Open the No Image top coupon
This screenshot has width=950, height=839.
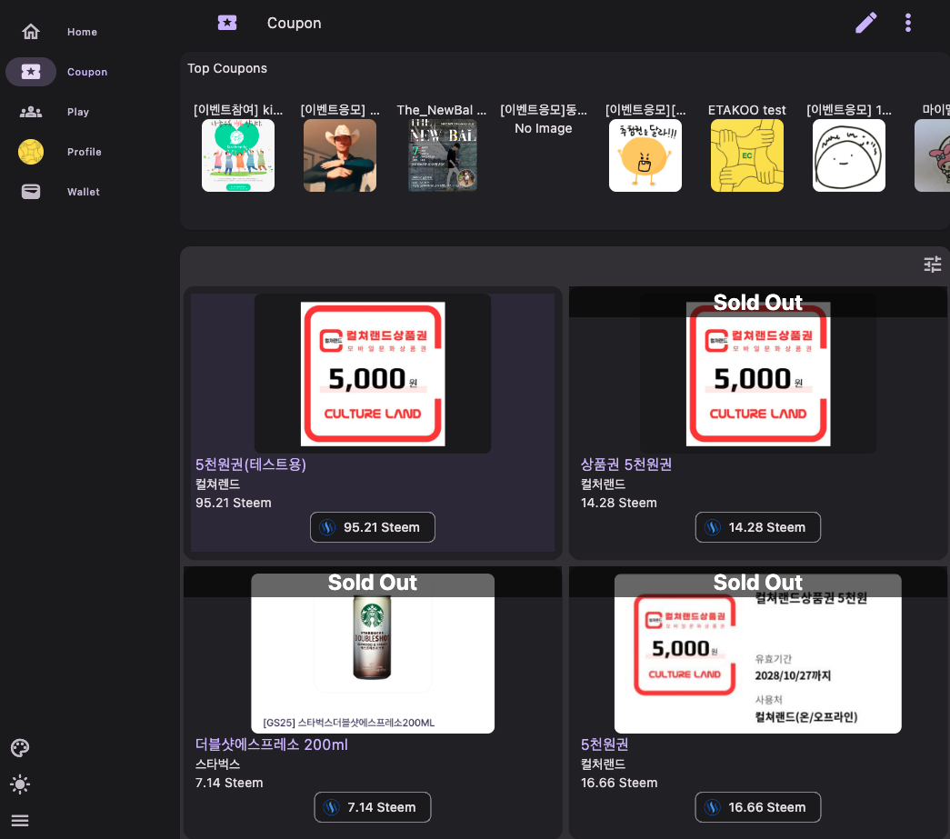tap(544, 128)
